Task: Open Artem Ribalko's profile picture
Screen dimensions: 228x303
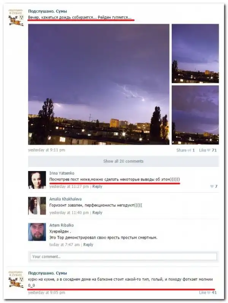Action: (37, 232)
